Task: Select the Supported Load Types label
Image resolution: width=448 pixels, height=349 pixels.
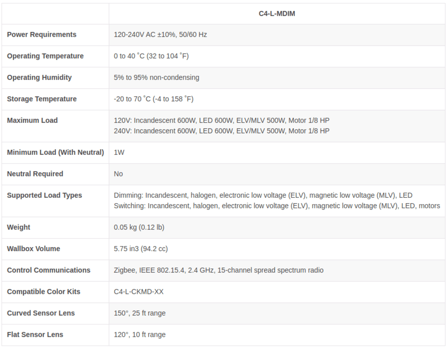Action: (44, 196)
